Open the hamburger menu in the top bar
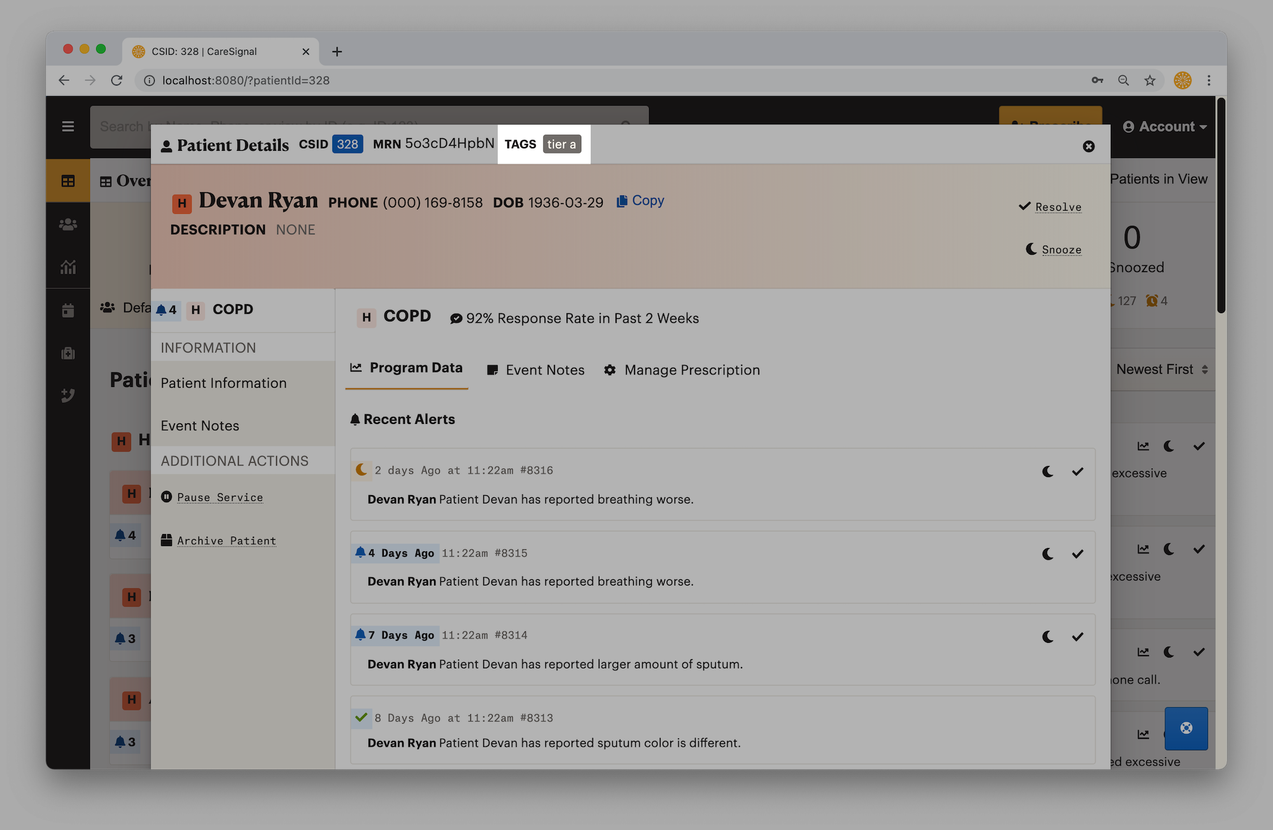 [x=68, y=127]
